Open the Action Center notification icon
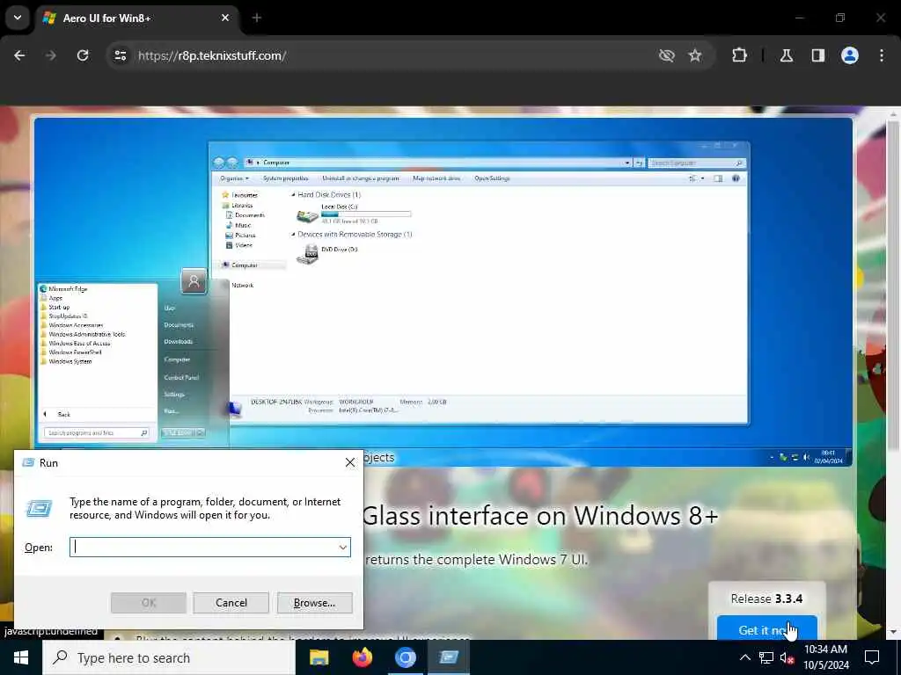The image size is (901, 675). [x=872, y=657]
